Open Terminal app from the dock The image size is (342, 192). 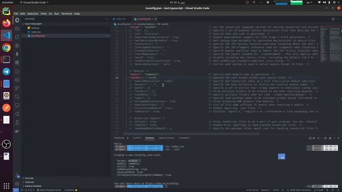pos(6,59)
